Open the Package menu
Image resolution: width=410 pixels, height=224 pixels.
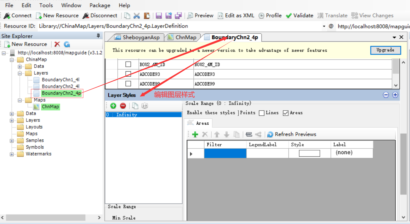click(100, 5)
